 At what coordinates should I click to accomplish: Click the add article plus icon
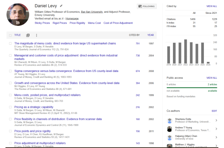click(x=28, y=35)
